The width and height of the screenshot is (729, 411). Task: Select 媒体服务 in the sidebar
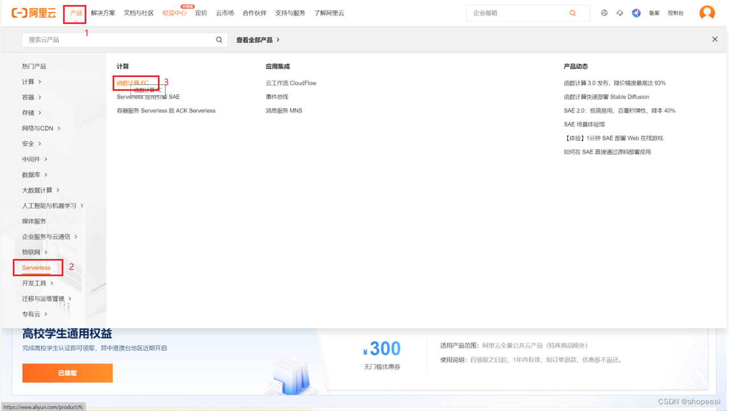34,221
